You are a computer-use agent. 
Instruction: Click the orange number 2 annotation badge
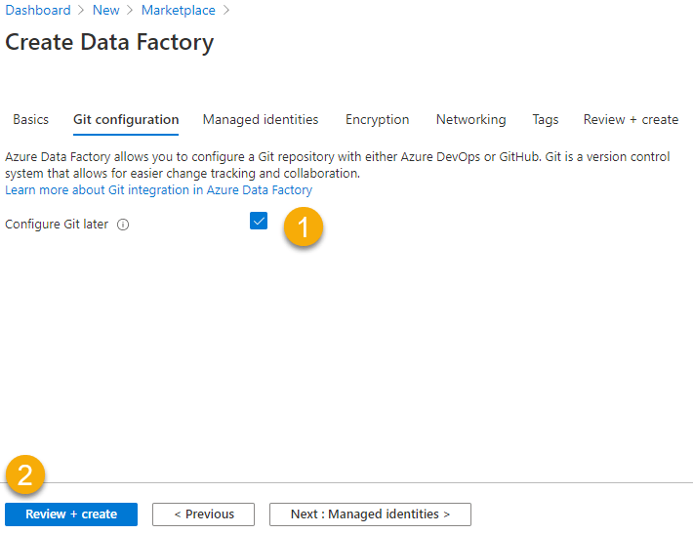click(x=25, y=475)
